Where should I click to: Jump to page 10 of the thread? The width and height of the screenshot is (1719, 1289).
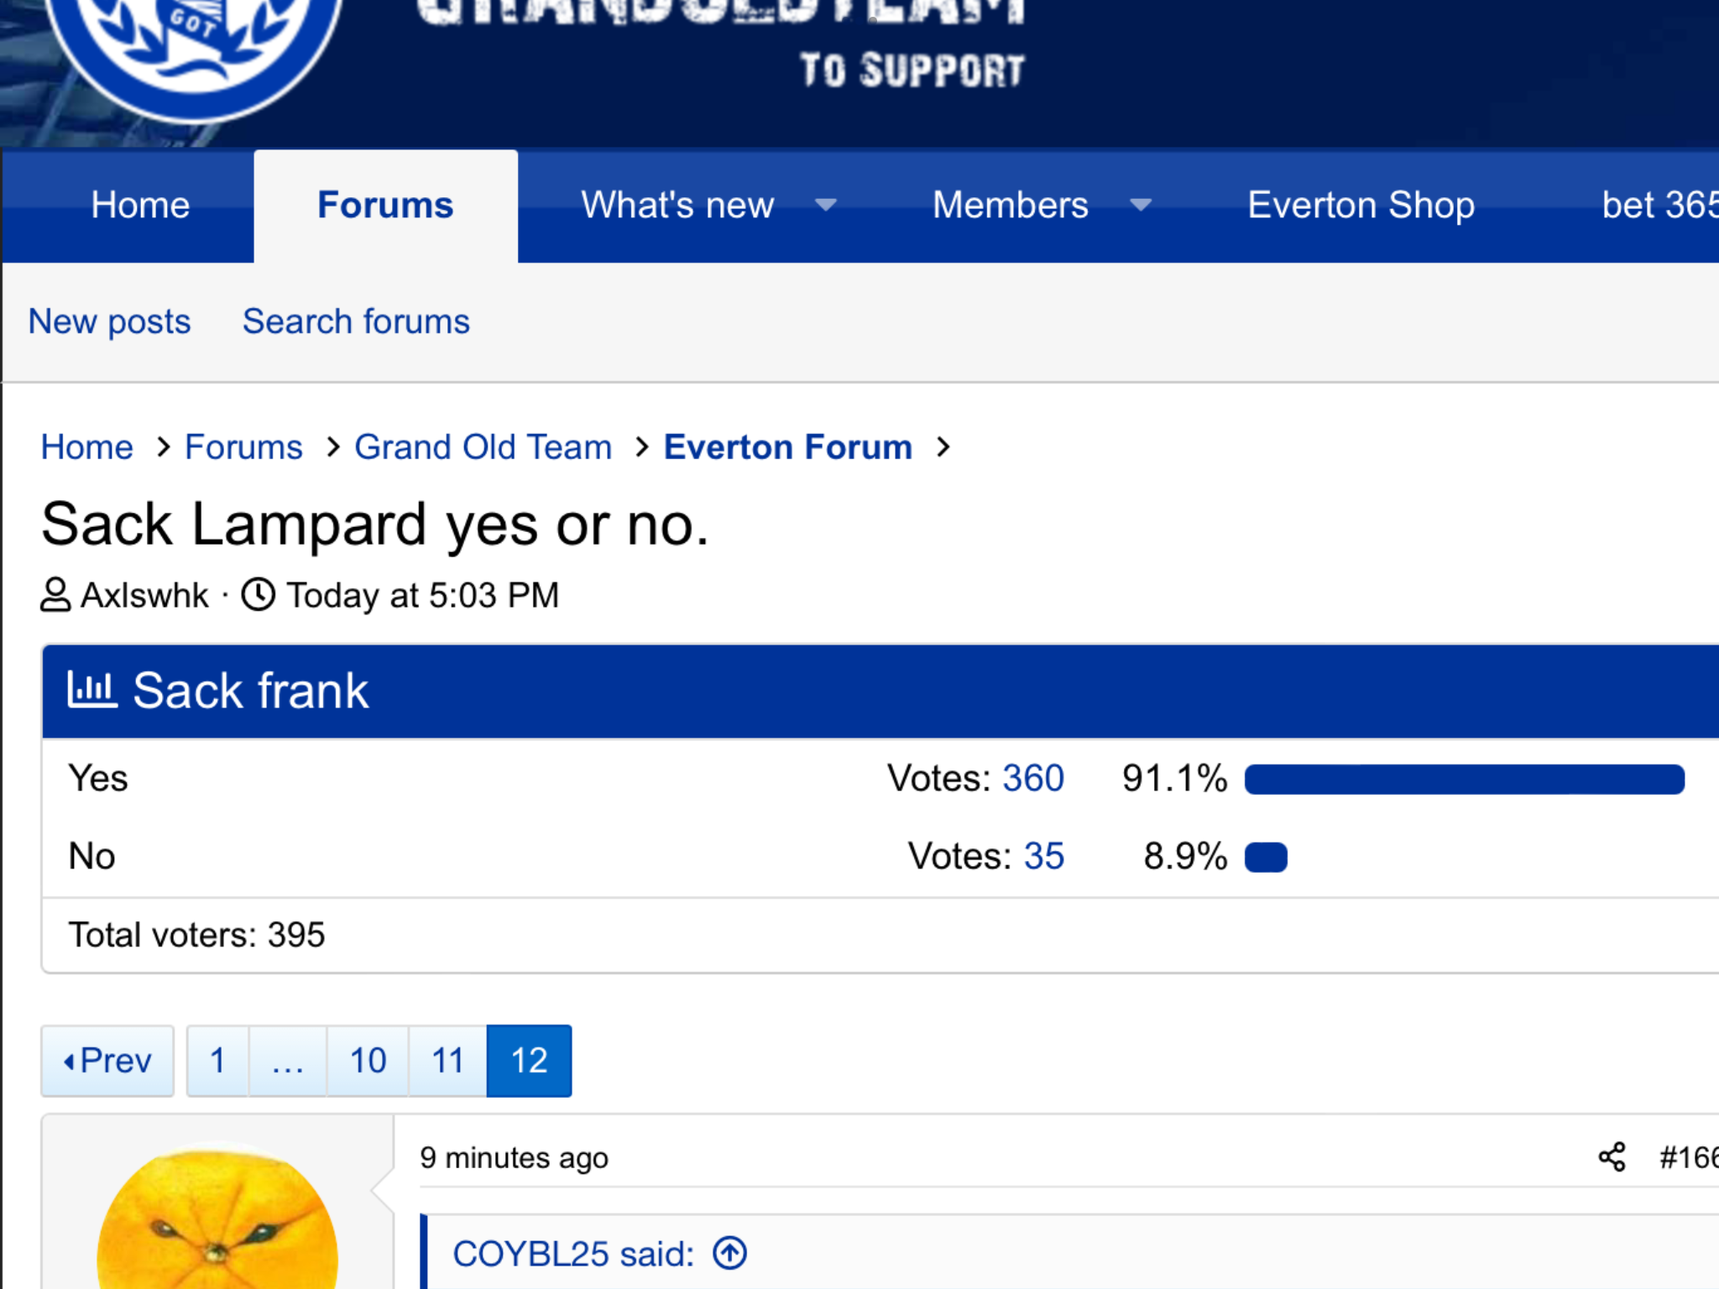pos(368,1061)
